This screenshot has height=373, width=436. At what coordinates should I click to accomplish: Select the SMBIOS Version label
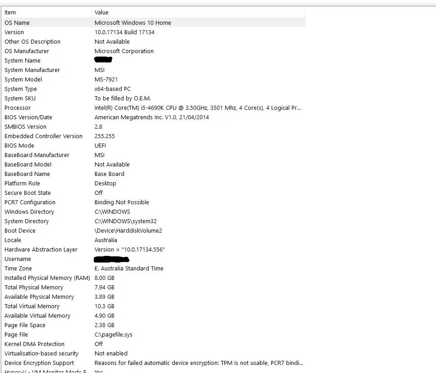pos(25,126)
